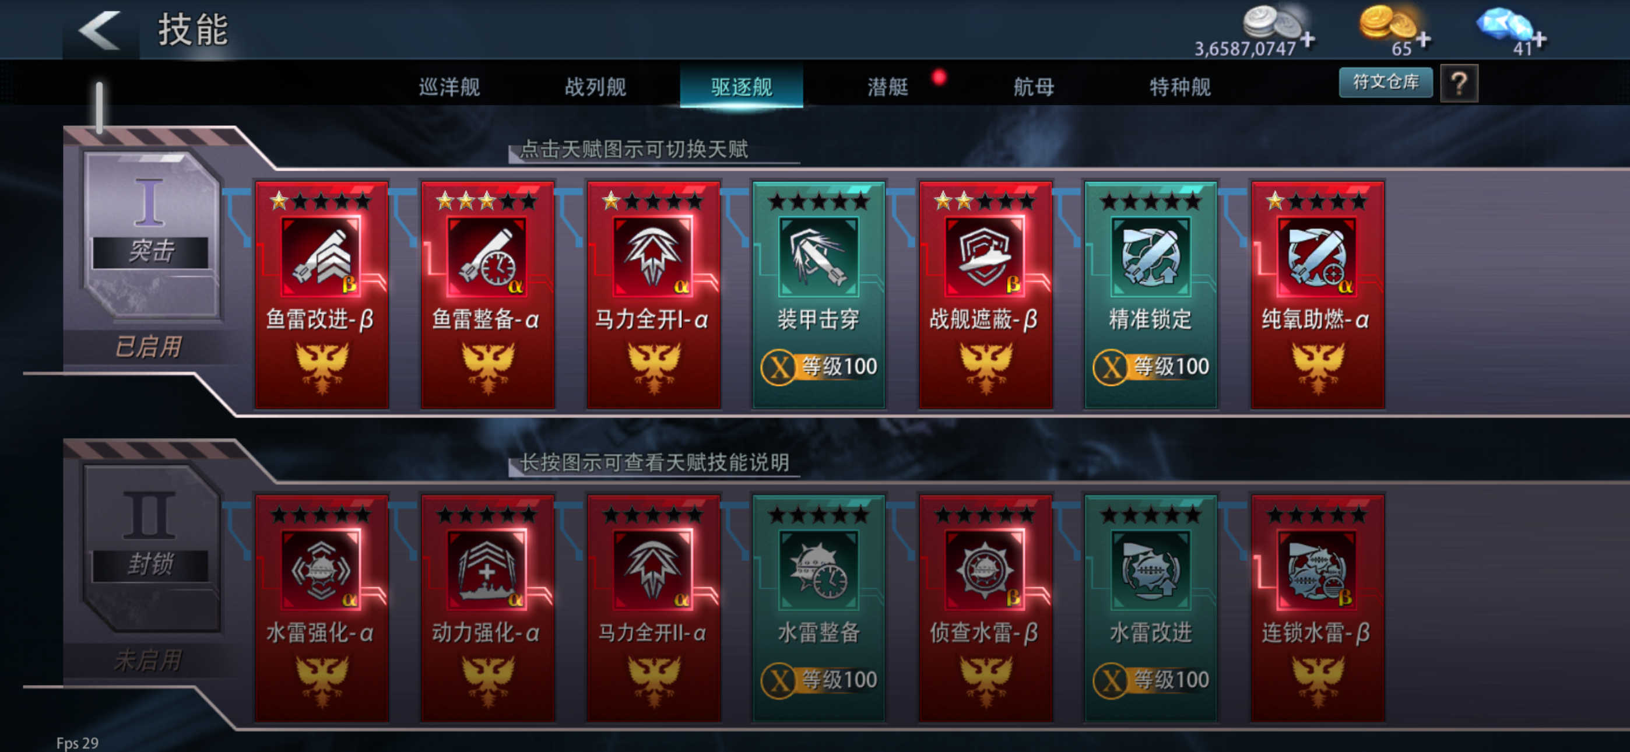Activate skill set II 封锁
The image size is (1630, 752).
coord(150,548)
